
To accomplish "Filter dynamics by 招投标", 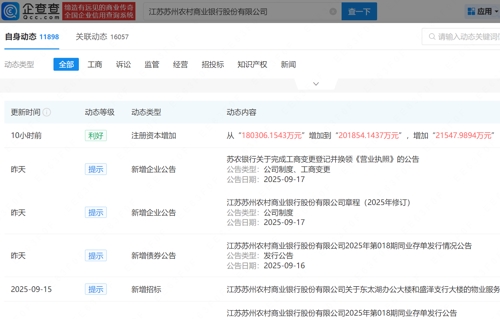I will (x=213, y=64).
